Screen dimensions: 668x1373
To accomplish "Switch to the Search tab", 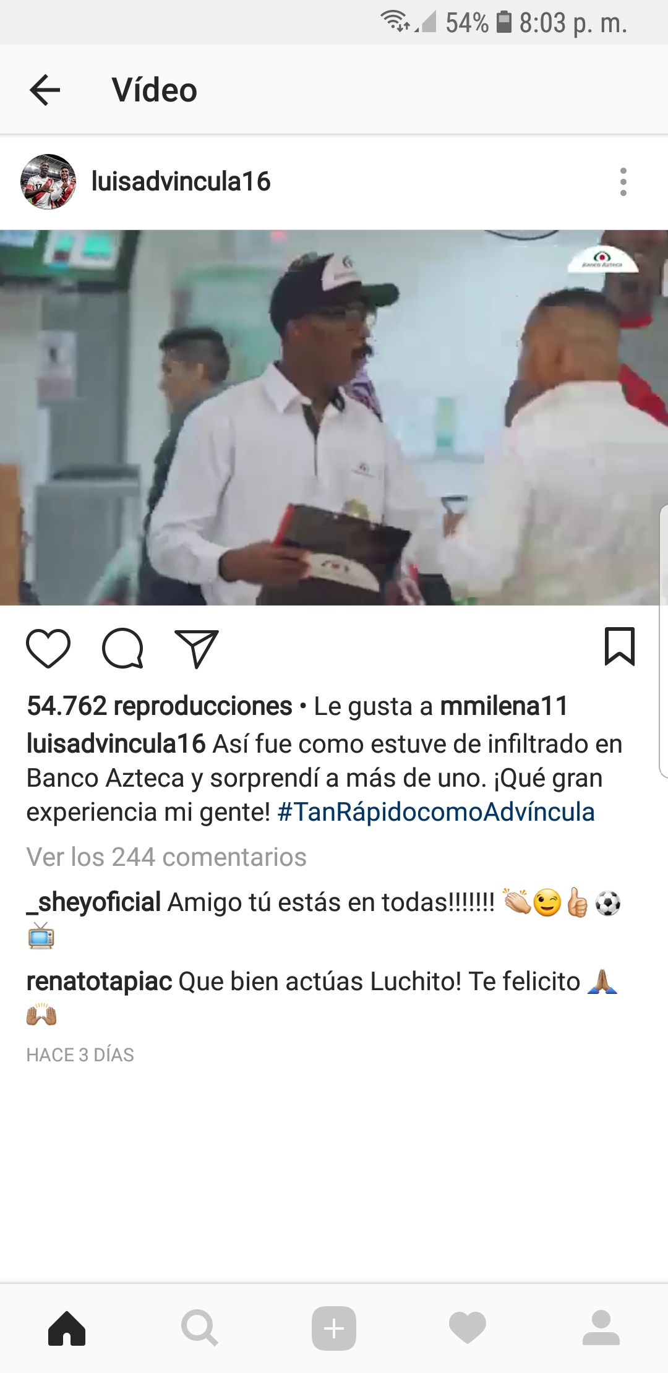I will point(200,1328).
